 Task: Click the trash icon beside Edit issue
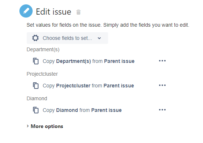coord(78,12)
